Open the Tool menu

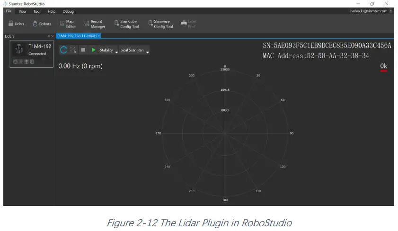[x=37, y=11]
